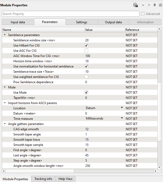
Task: Open the Tracking info bottom tab
Action: tap(43, 179)
